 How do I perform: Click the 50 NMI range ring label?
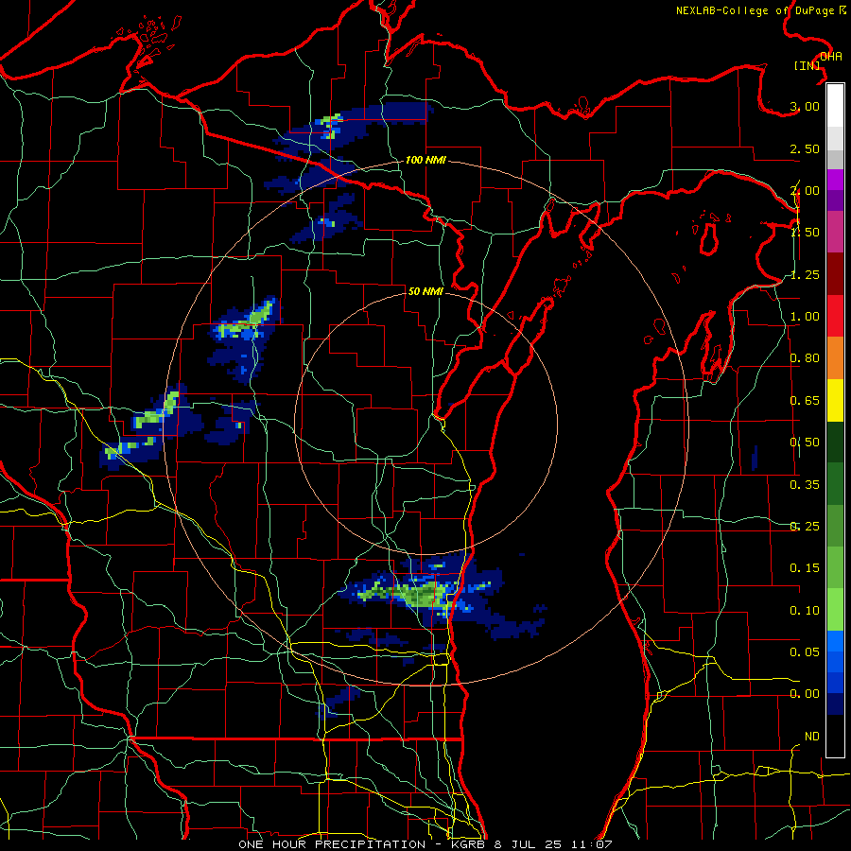point(425,291)
